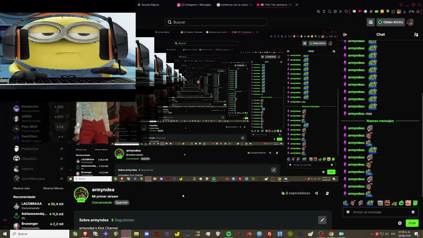Open Spotify from the taskbar
The image size is (423, 238).
tap(229, 234)
